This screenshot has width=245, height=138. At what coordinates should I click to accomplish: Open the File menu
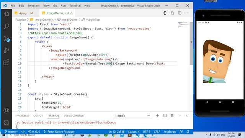coord(13,6)
